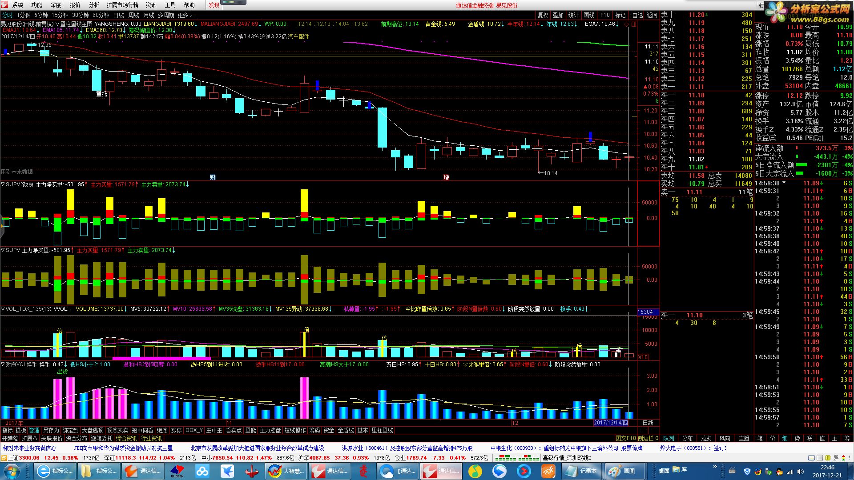The height and width of the screenshot is (480, 854).
Task: Select 龙虎 tab in right panel
Action: pos(706,438)
